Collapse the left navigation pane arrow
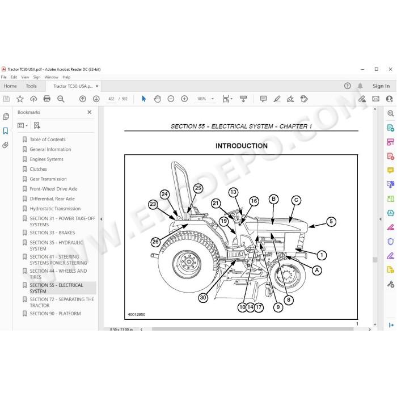The width and height of the screenshot is (397, 397). [102, 219]
